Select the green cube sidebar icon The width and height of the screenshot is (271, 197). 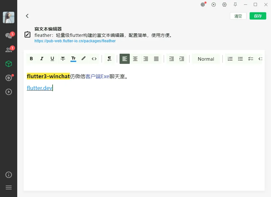(9, 64)
